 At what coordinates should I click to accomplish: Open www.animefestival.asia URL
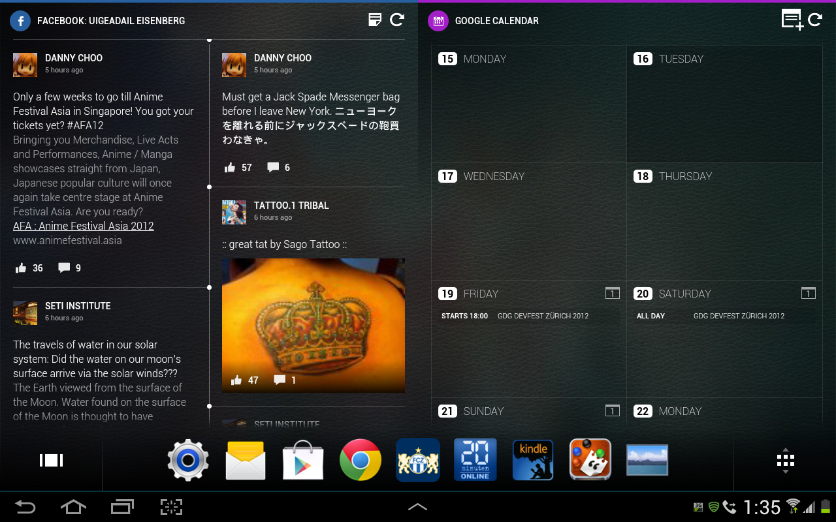coord(67,240)
